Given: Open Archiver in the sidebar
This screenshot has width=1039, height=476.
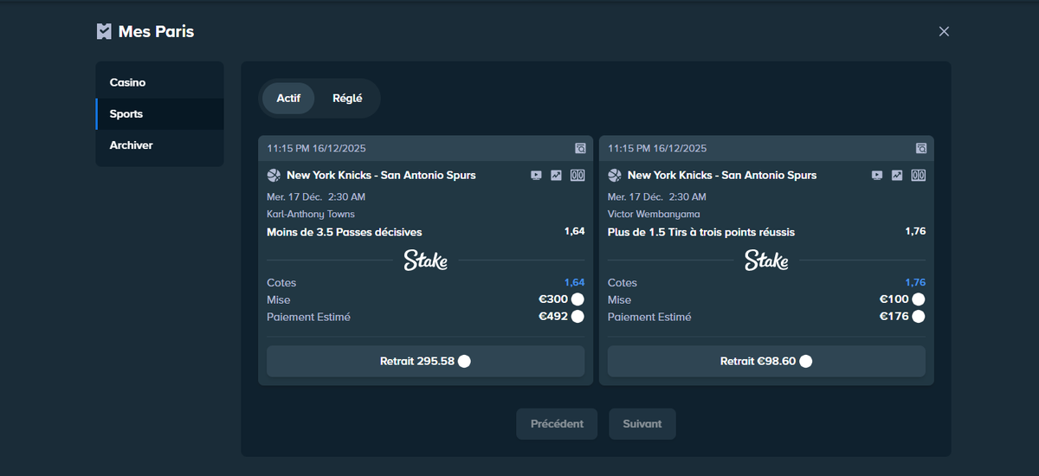Looking at the screenshot, I should click(159, 145).
